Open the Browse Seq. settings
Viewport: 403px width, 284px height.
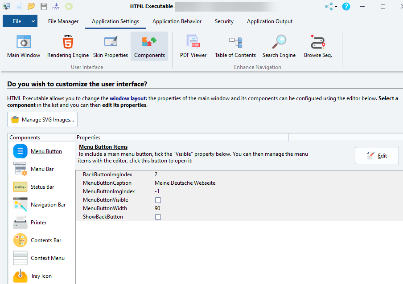(318, 47)
